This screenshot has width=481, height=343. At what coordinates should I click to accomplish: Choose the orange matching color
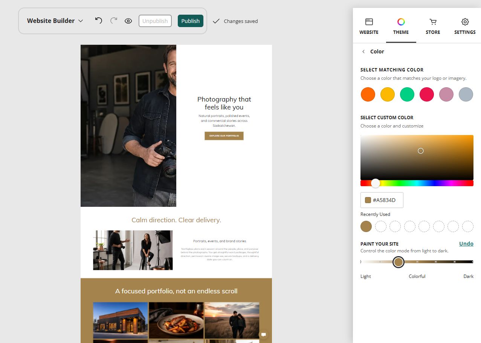click(x=368, y=94)
